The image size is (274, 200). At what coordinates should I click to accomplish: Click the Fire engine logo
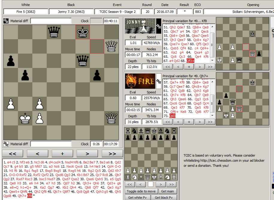(x=140, y=81)
